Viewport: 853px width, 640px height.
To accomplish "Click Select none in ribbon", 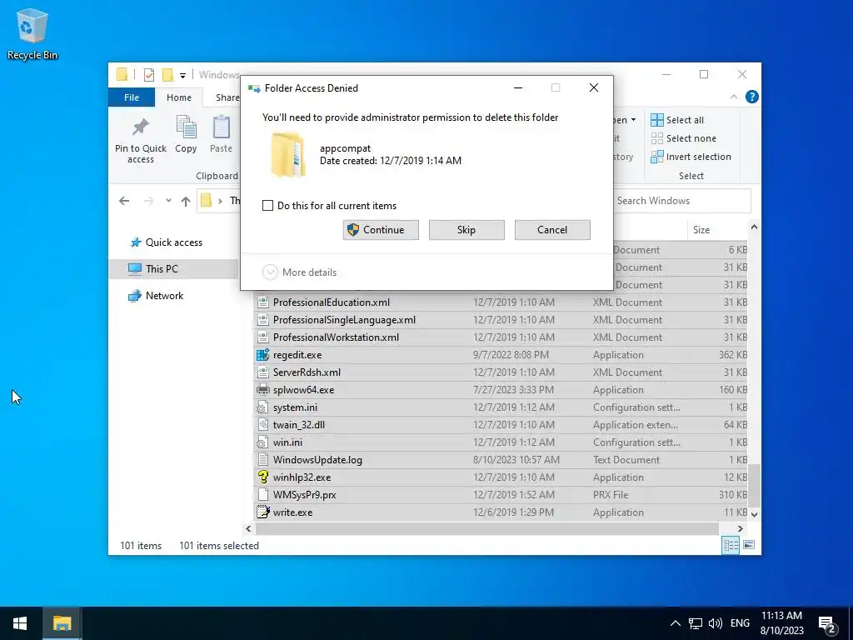I will tap(683, 138).
